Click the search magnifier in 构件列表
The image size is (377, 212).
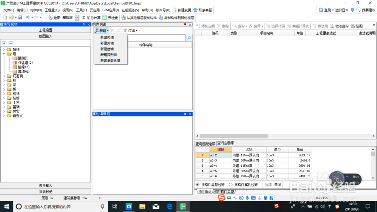click(x=189, y=38)
